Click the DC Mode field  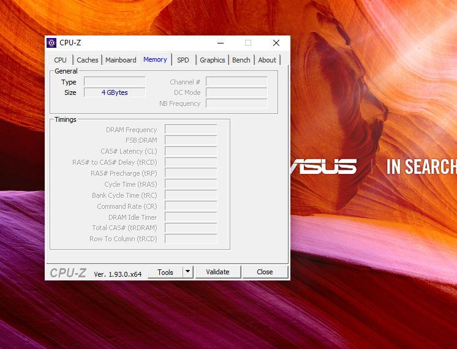click(236, 92)
